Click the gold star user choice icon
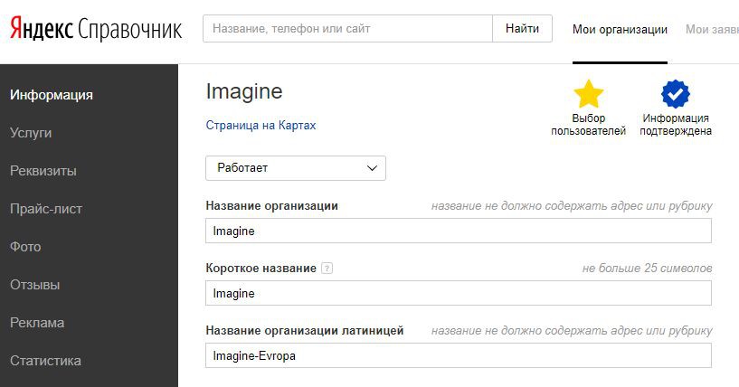The width and height of the screenshot is (739, 387). (589, 94)
